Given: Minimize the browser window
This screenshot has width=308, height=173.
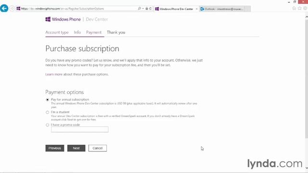Looking at the screenshot, I should pyautogui.click(x=289, y=2).
